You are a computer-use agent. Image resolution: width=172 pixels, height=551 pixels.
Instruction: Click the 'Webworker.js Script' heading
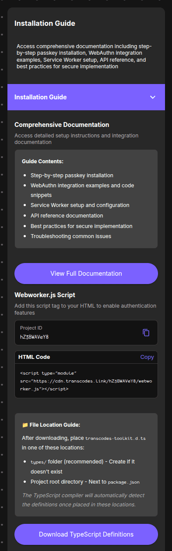(x=45, y=295)
